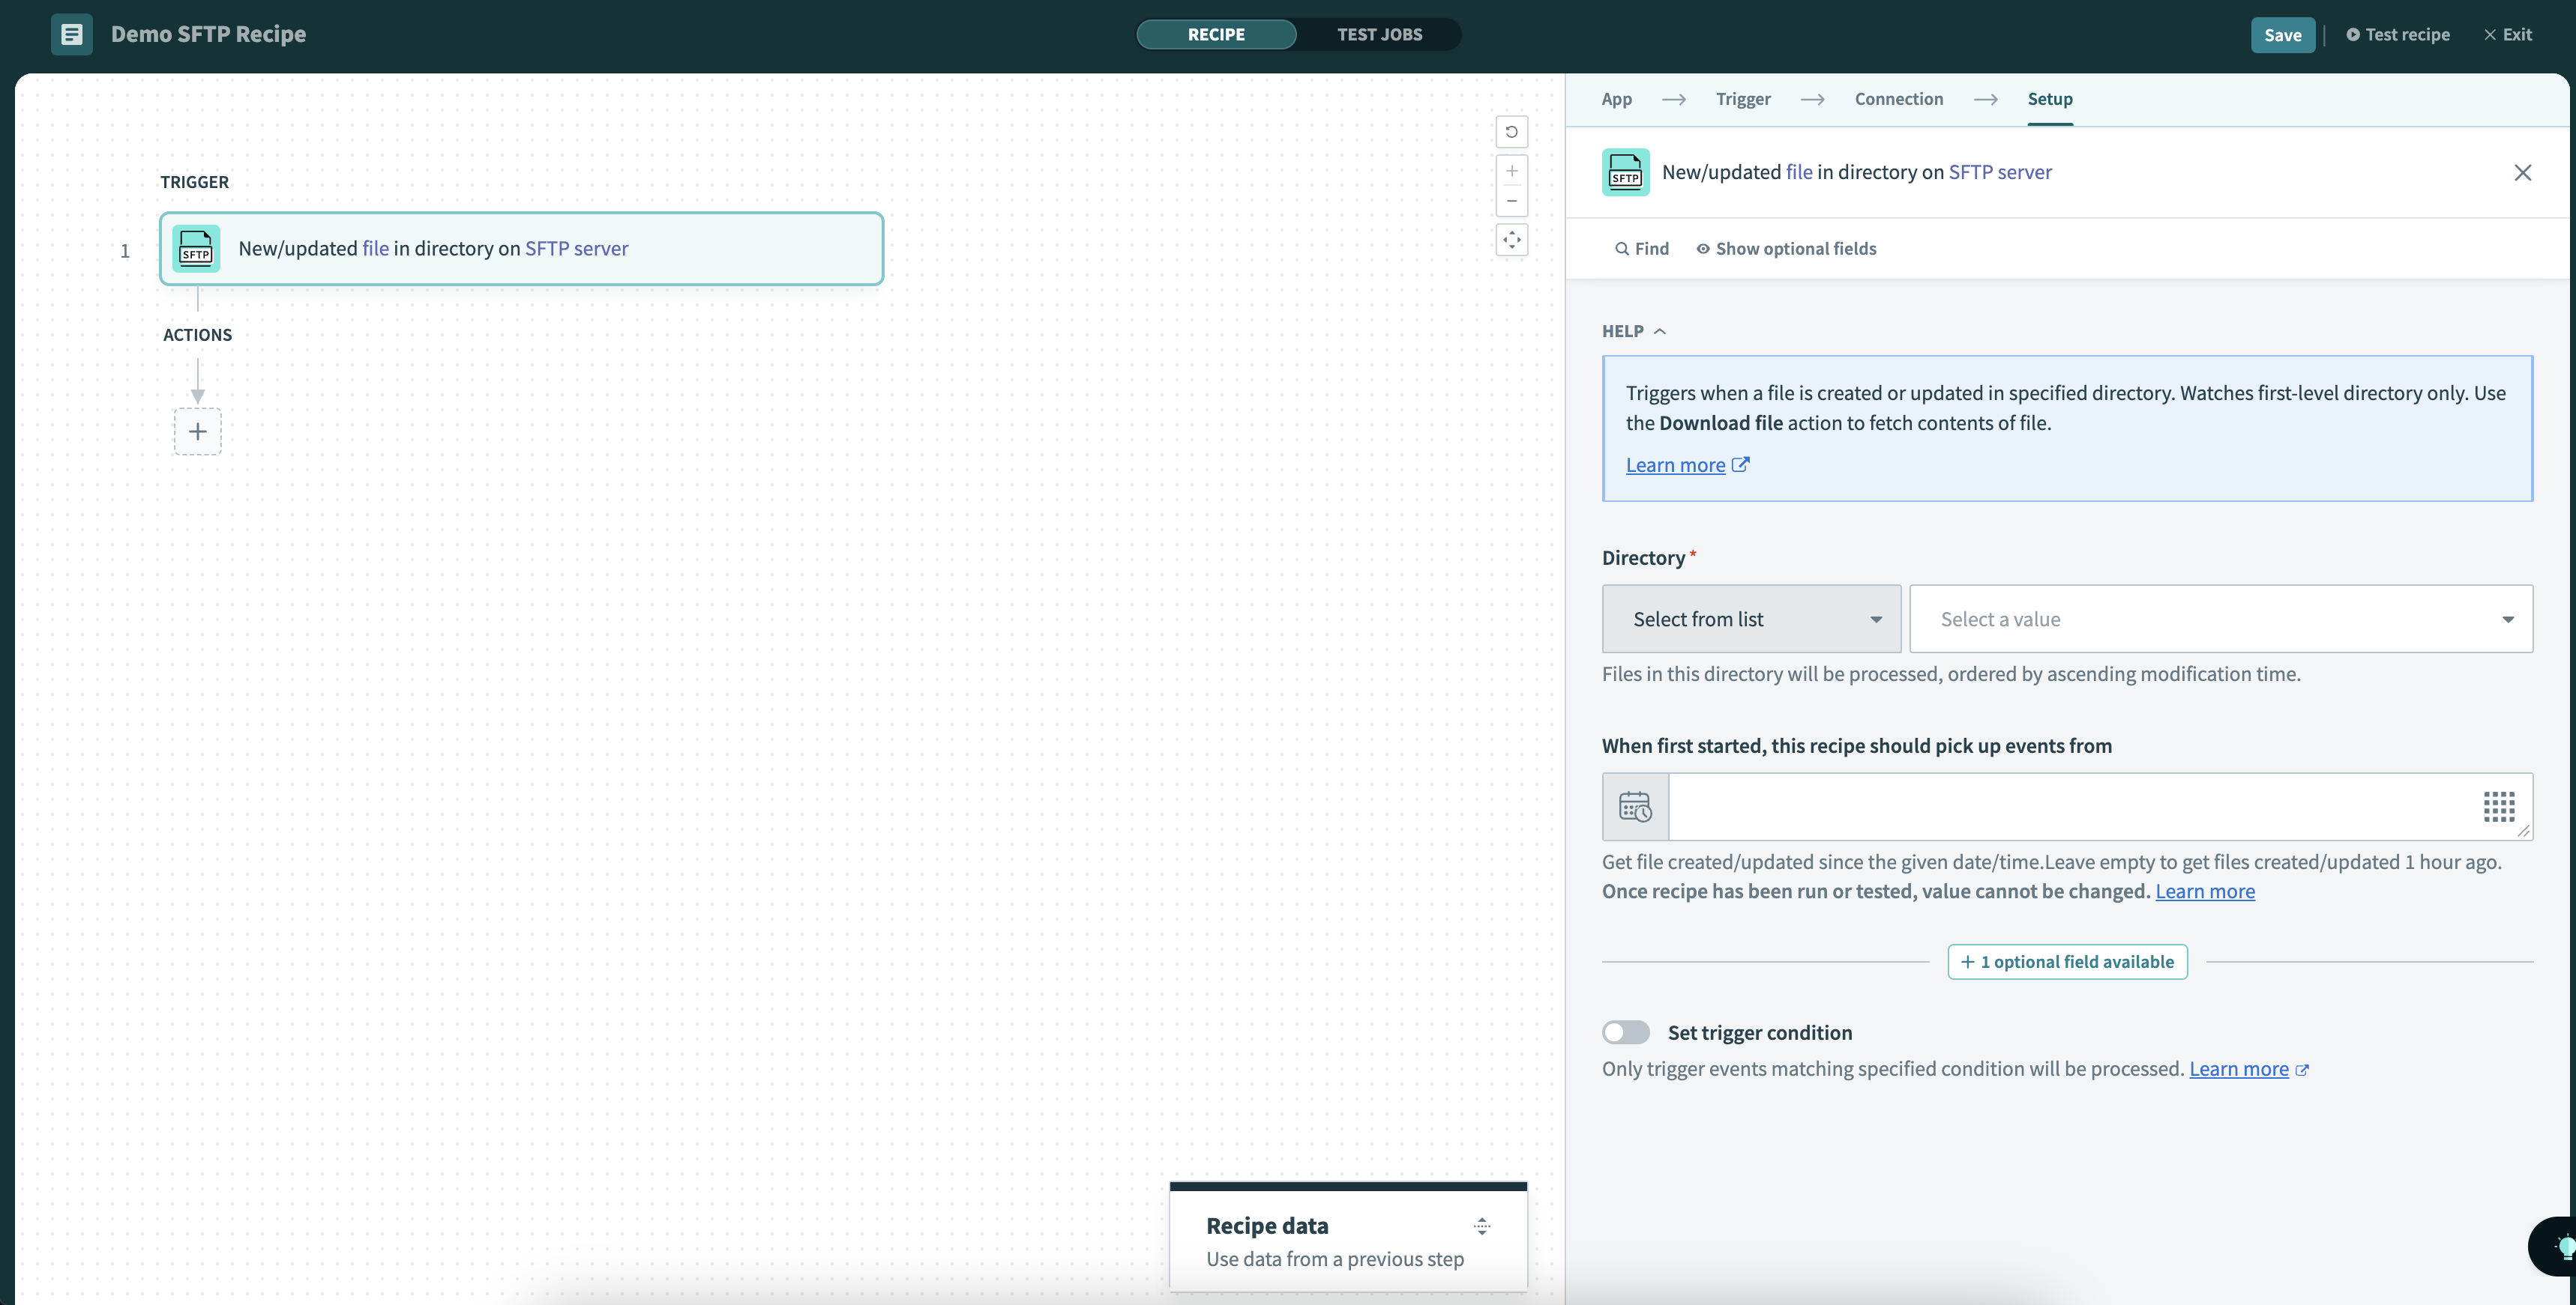Click the undo icon on canvas
The width and height of the screenshot is (2576, 1305).
coord(1511,132)
